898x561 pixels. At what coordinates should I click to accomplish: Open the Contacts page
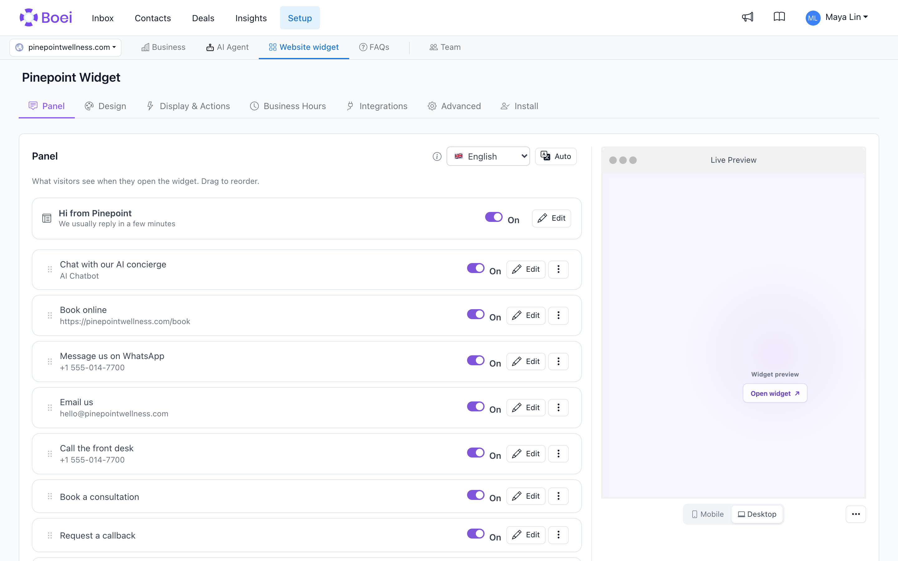tap(152, 18)
